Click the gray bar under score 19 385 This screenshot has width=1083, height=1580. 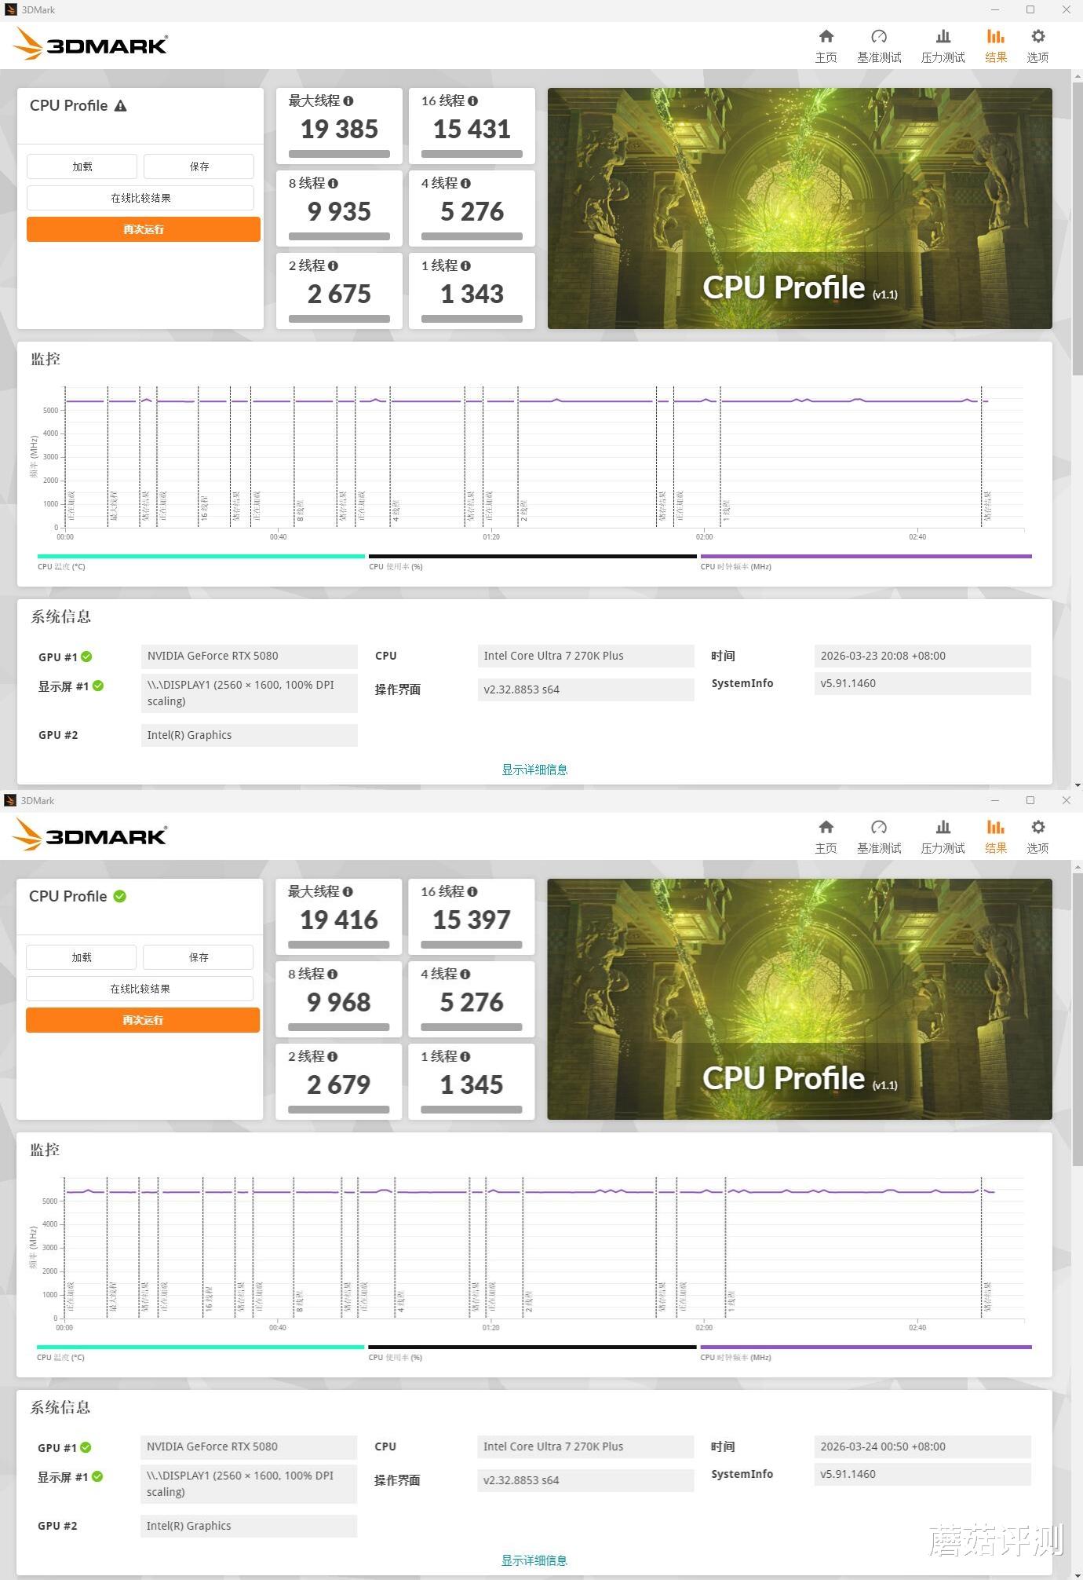[x=339, y=154]
